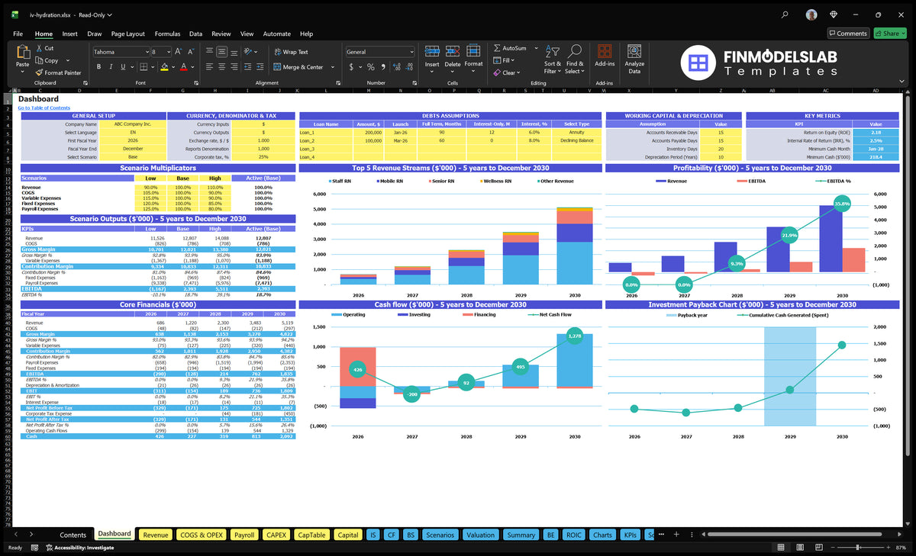Click the cell borders icon
The image size is (916, 556).
(x=142, y=67)
